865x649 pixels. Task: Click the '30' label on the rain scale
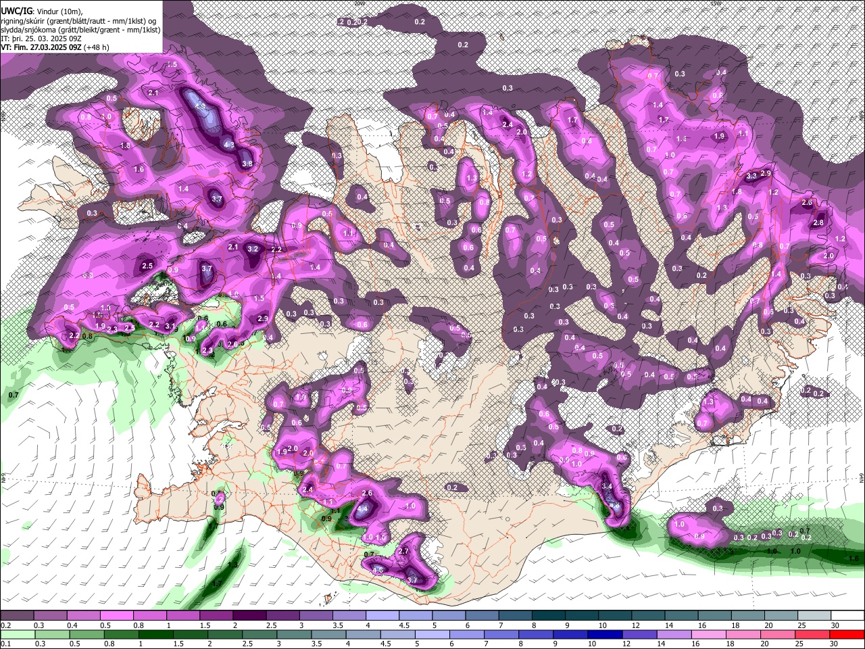coord(834,644)
